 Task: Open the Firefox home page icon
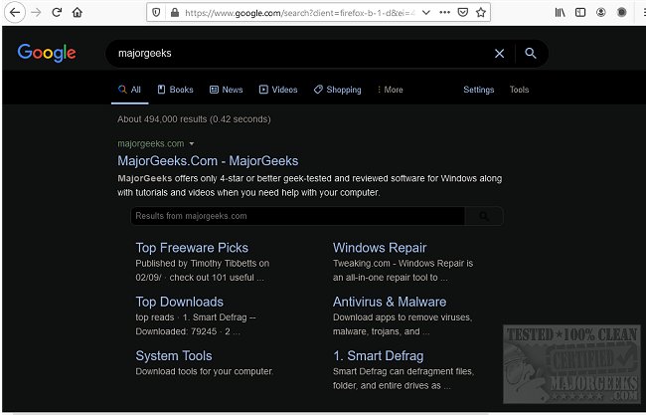point(78,12)
